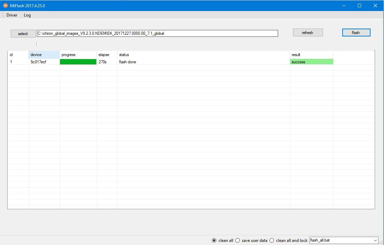Click the progress column header
This screenshot has height=245, width=384.
tap(78, 55)
